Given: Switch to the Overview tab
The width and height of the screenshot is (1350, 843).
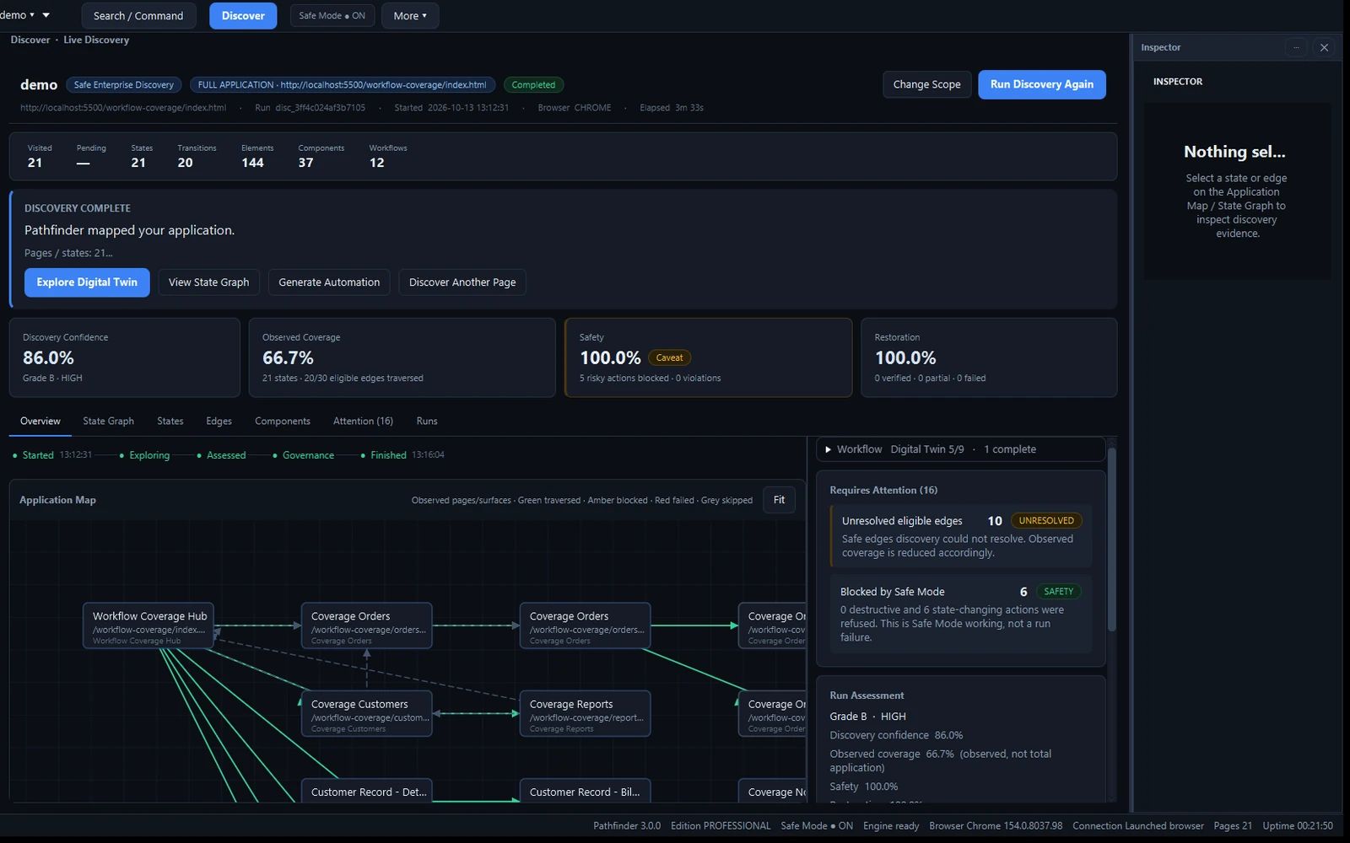Looking at the screenshot, I should tap(40, 421).
